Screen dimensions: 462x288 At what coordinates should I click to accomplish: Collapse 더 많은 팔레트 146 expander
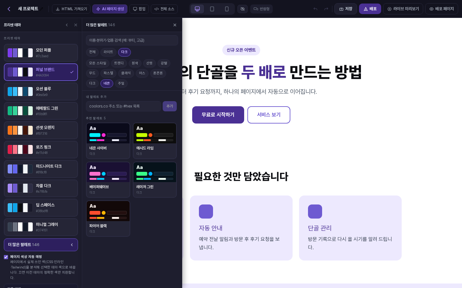click(x=41, y=245)
